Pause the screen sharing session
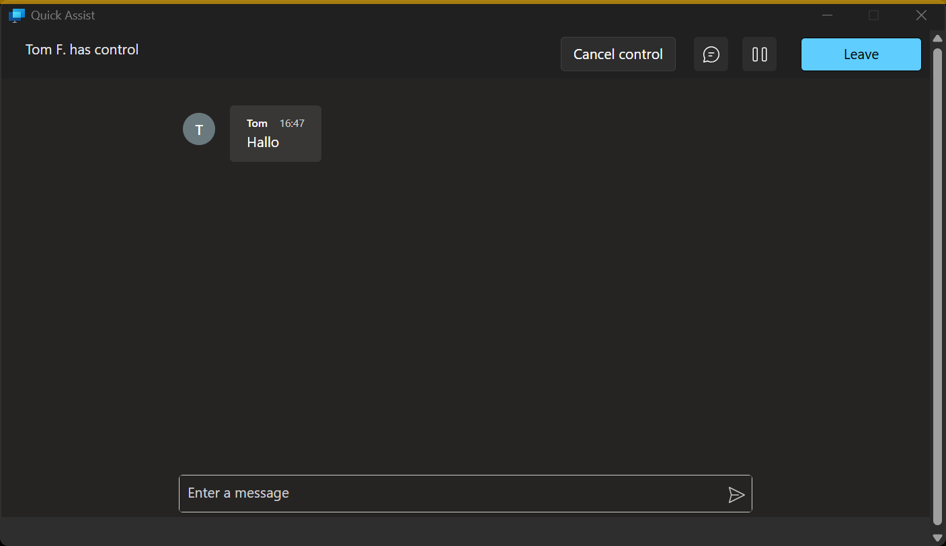 (759, 54)
